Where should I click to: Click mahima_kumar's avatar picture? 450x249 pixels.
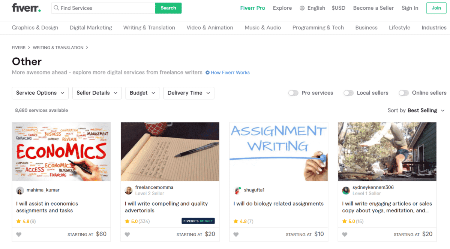[20, 191]
